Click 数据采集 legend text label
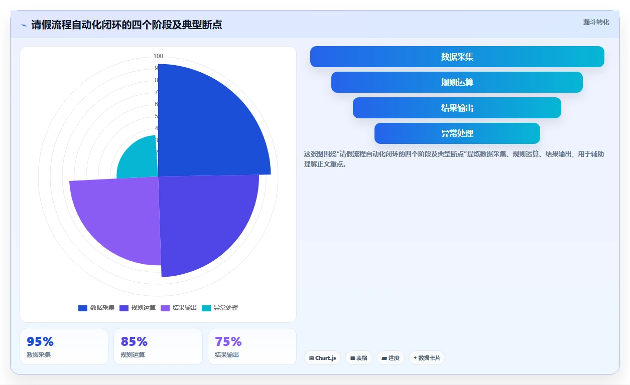 pyautogui.click(x=102, y=308)
